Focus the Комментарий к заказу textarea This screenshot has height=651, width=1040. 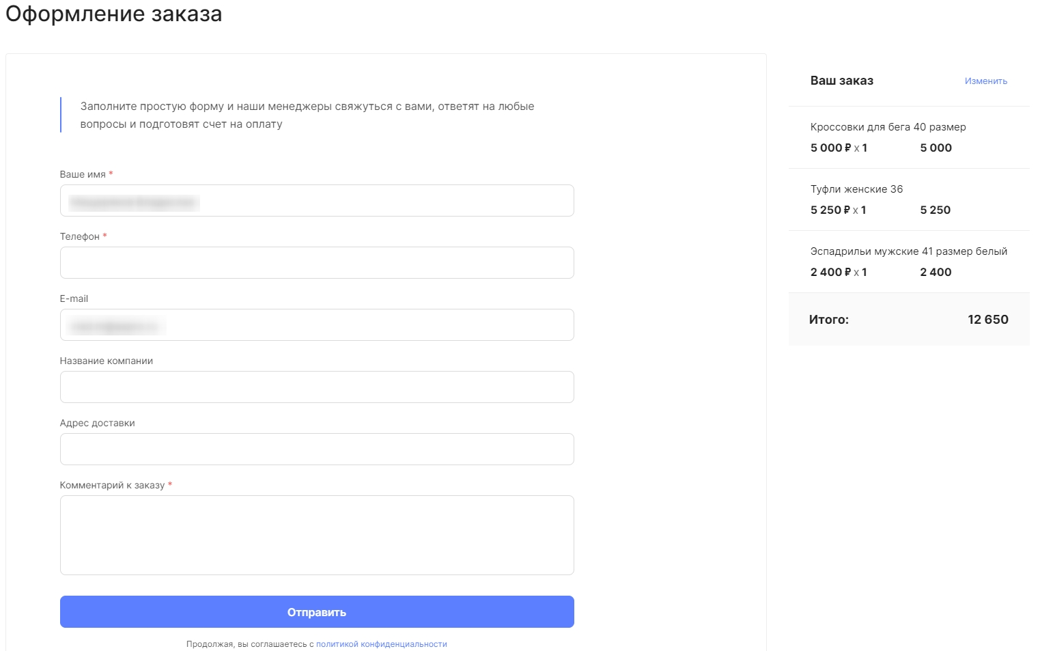[x=317, y=536]
